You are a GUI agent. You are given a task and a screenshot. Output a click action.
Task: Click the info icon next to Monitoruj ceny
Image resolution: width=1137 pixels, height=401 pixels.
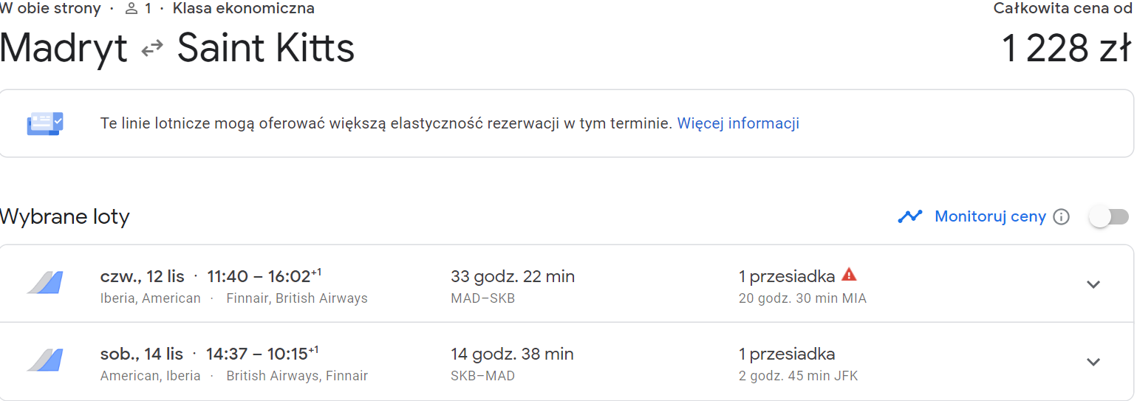coord(1061,217)
